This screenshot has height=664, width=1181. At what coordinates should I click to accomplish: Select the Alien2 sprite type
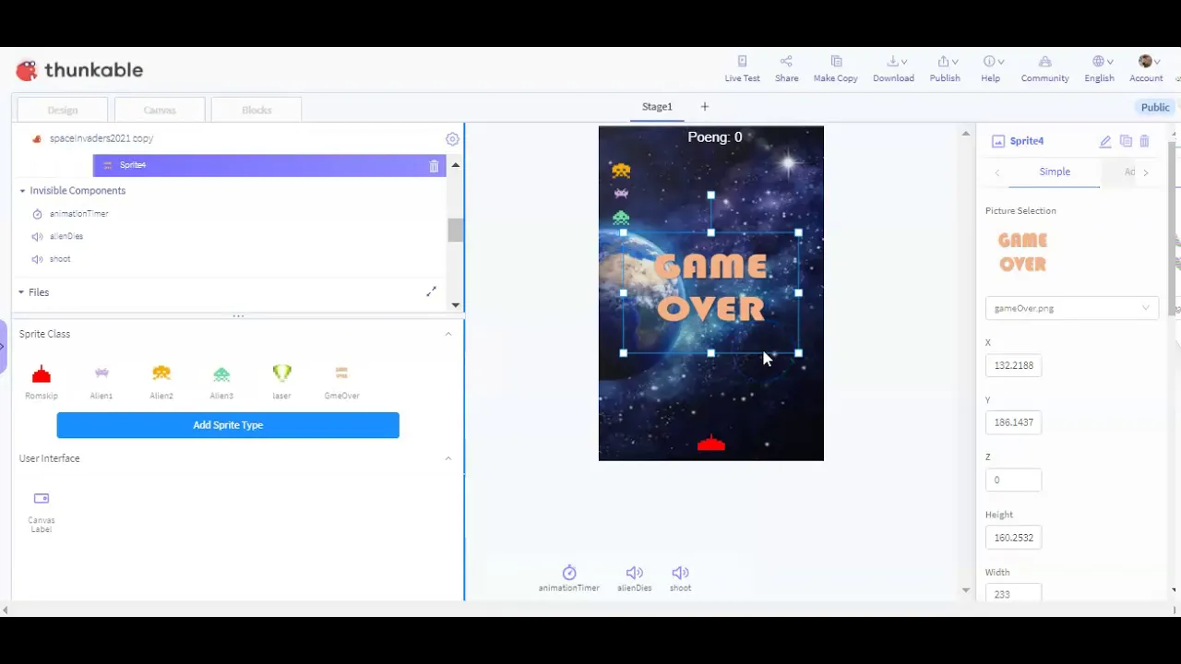tap(161, 381)
